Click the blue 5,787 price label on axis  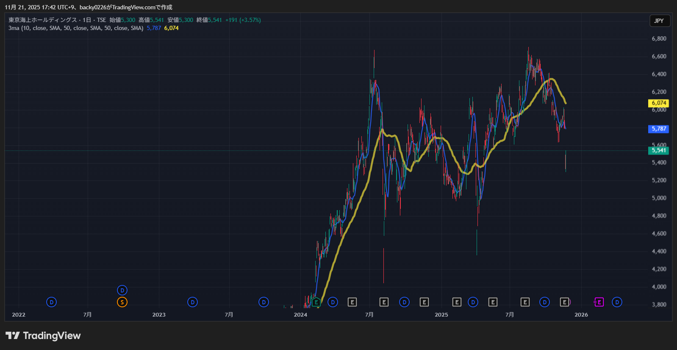[x=658, y=129]
